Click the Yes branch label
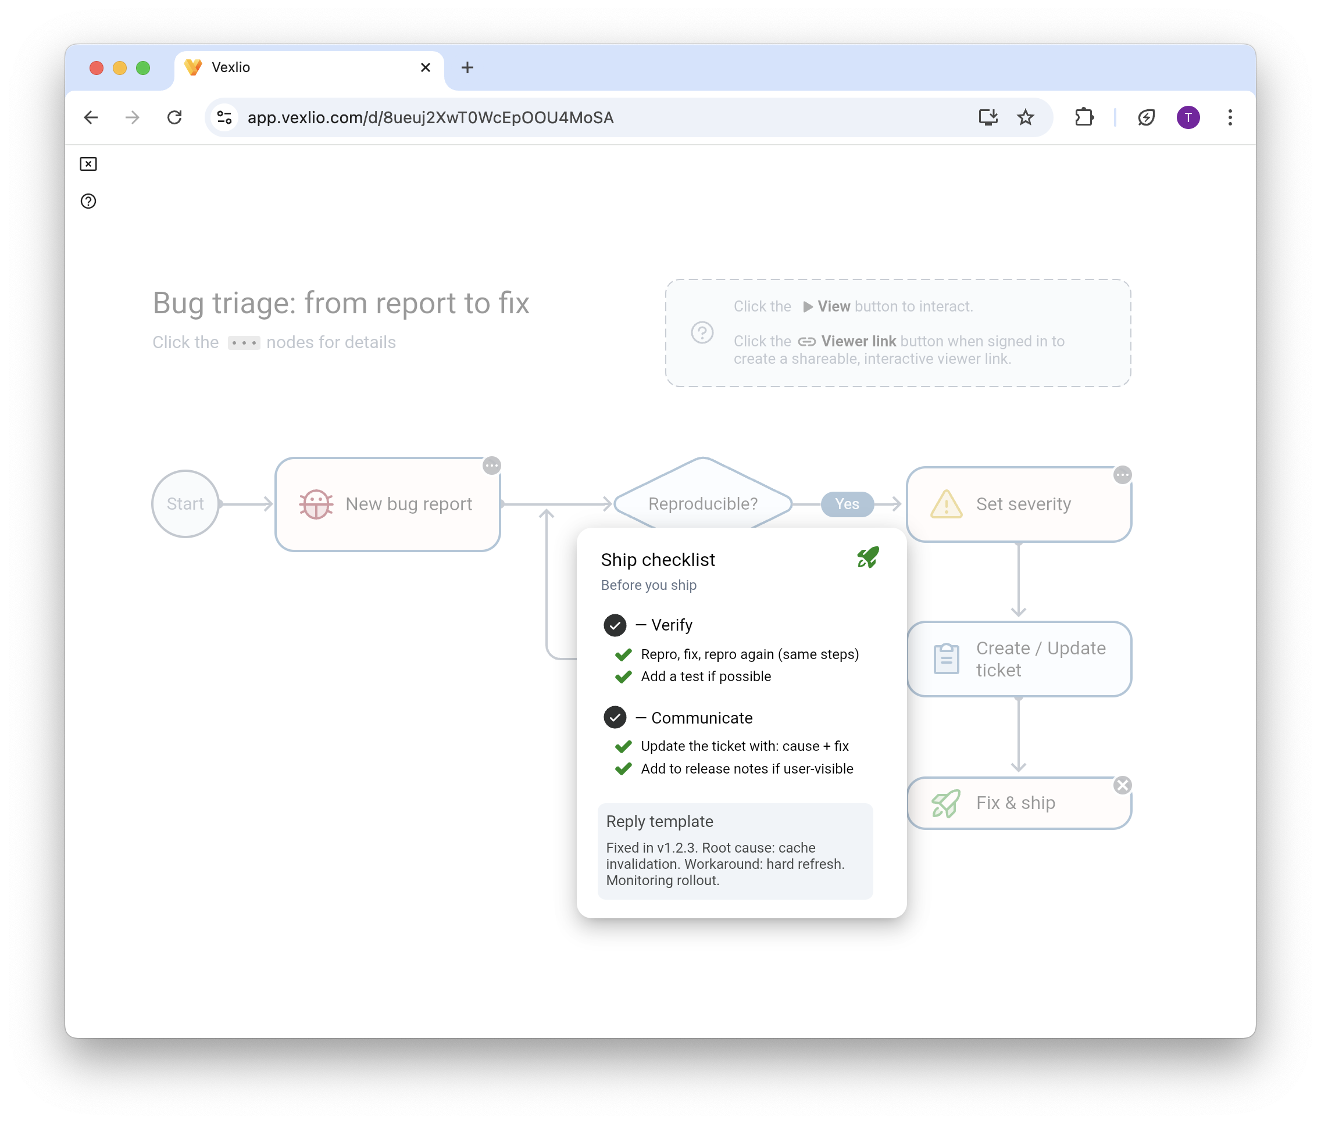Screen dimensions: 1321x1124 (847, 504)
